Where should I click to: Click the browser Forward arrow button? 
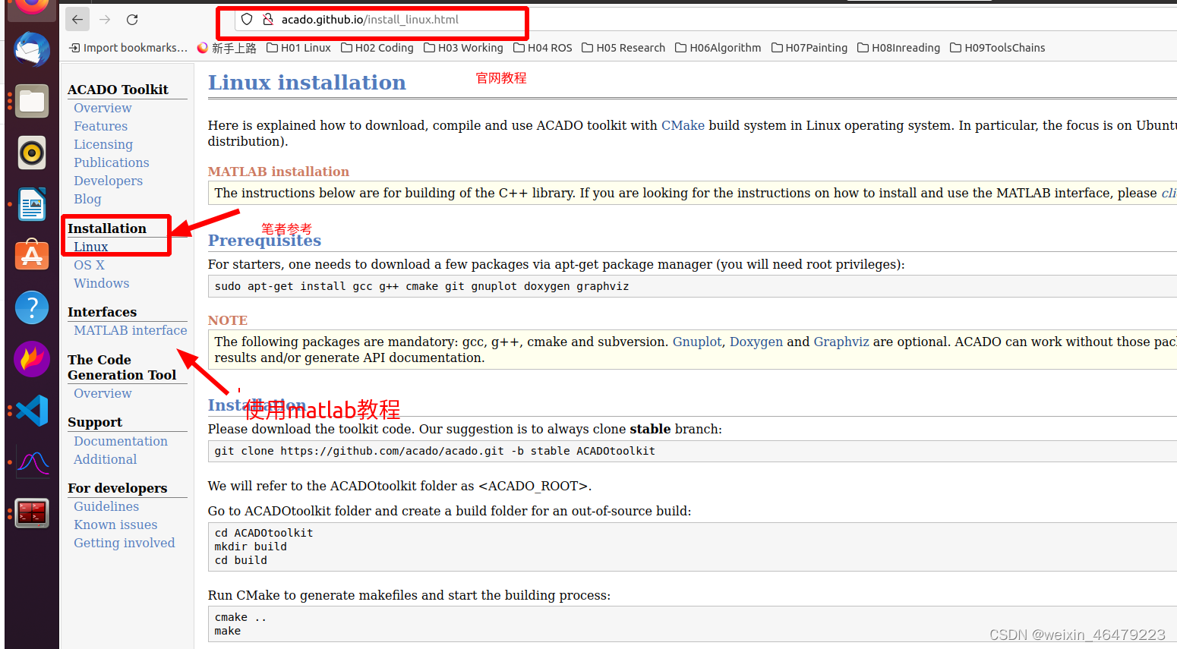coord(105,20)
